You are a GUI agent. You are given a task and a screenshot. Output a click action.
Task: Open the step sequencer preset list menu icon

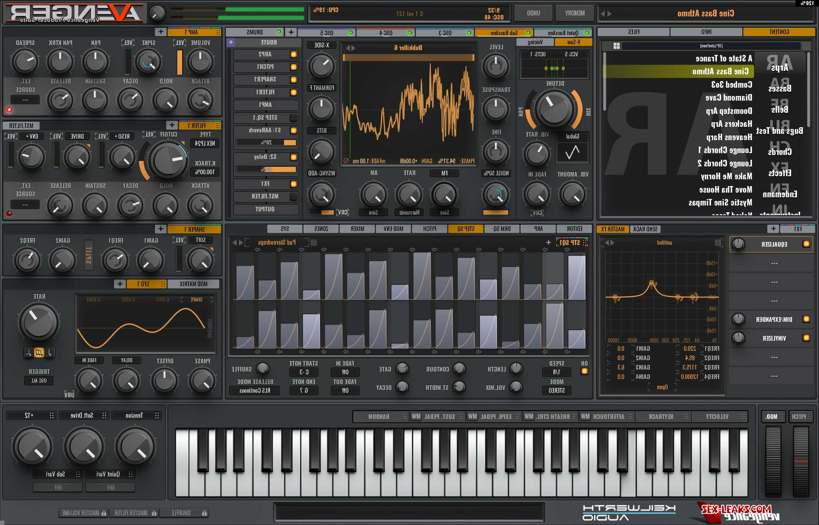(314, 243)
